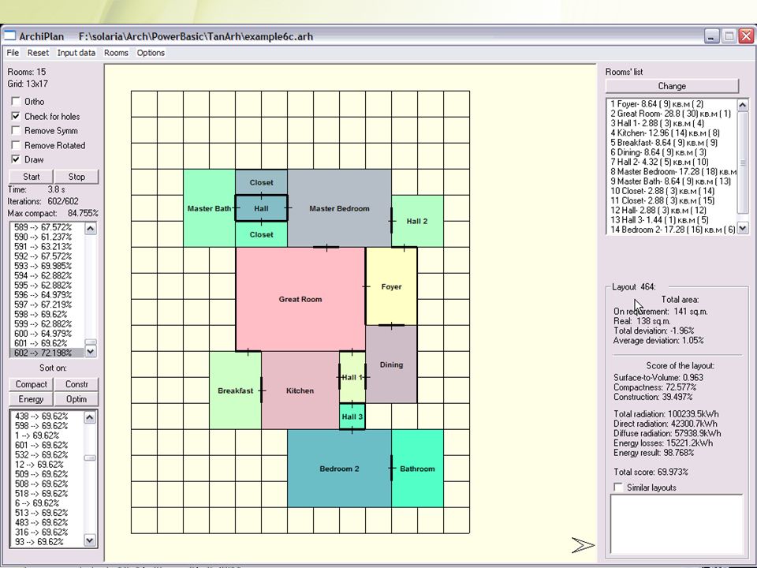
Task: Click the Hall 2 room in plan
Action: [x=417, y=221]
